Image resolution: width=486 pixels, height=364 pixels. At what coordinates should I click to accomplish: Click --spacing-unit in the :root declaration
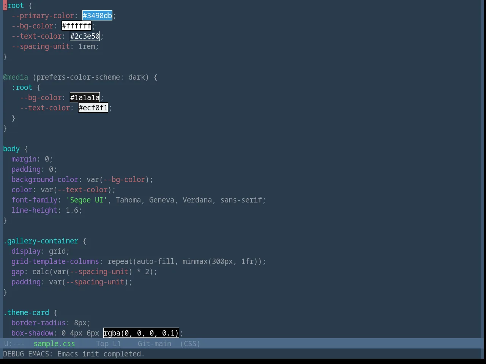coord(41,46)
